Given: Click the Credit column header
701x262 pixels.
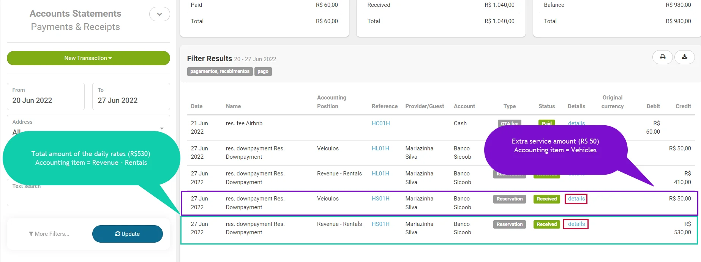Looking at the screenshot, I should point(683,106).
